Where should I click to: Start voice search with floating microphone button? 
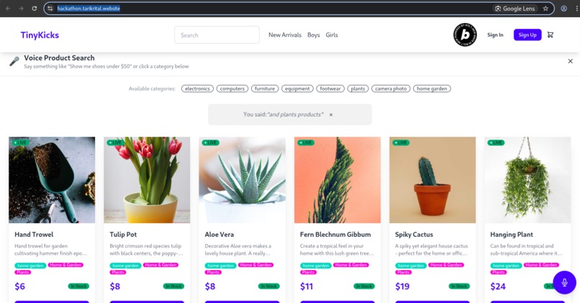564,283
